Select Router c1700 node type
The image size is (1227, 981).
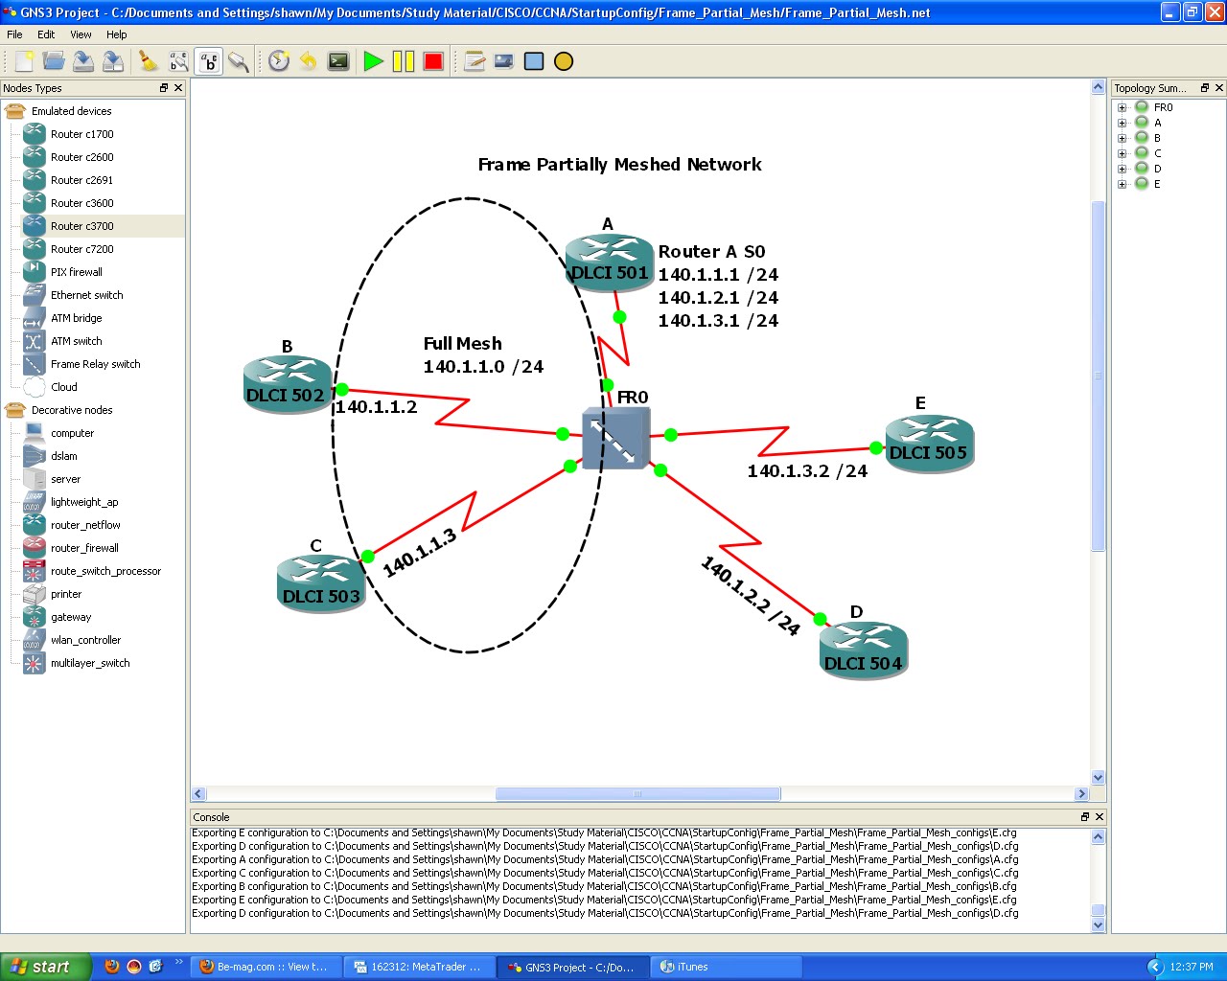(x=69, y=134)
